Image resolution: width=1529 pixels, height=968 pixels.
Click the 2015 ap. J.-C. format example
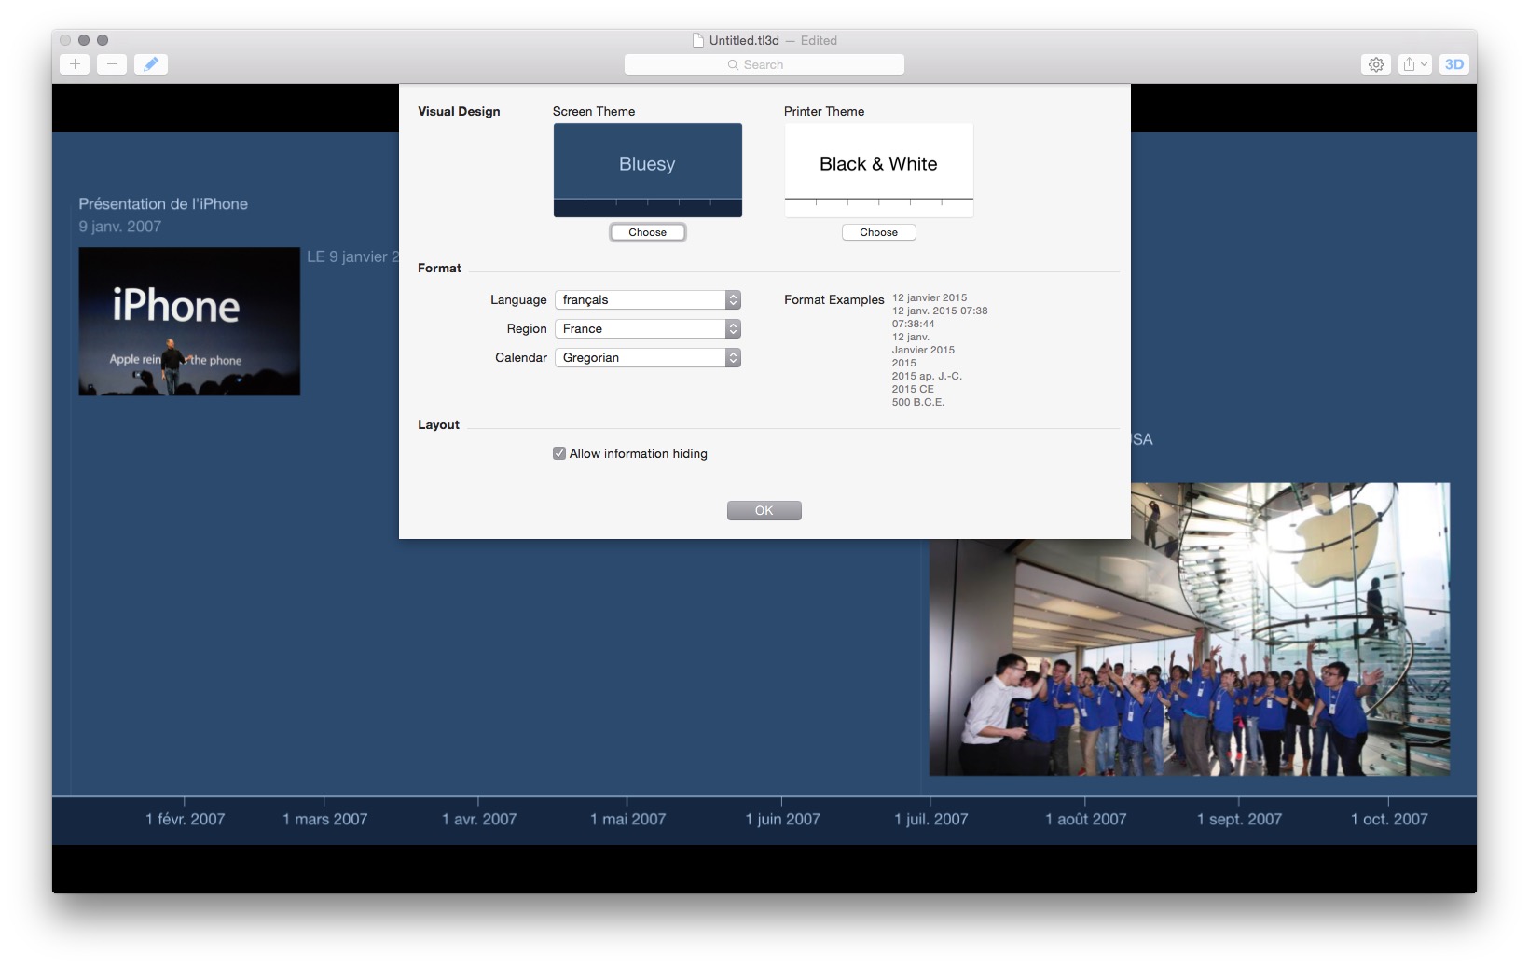click(927, 376)
